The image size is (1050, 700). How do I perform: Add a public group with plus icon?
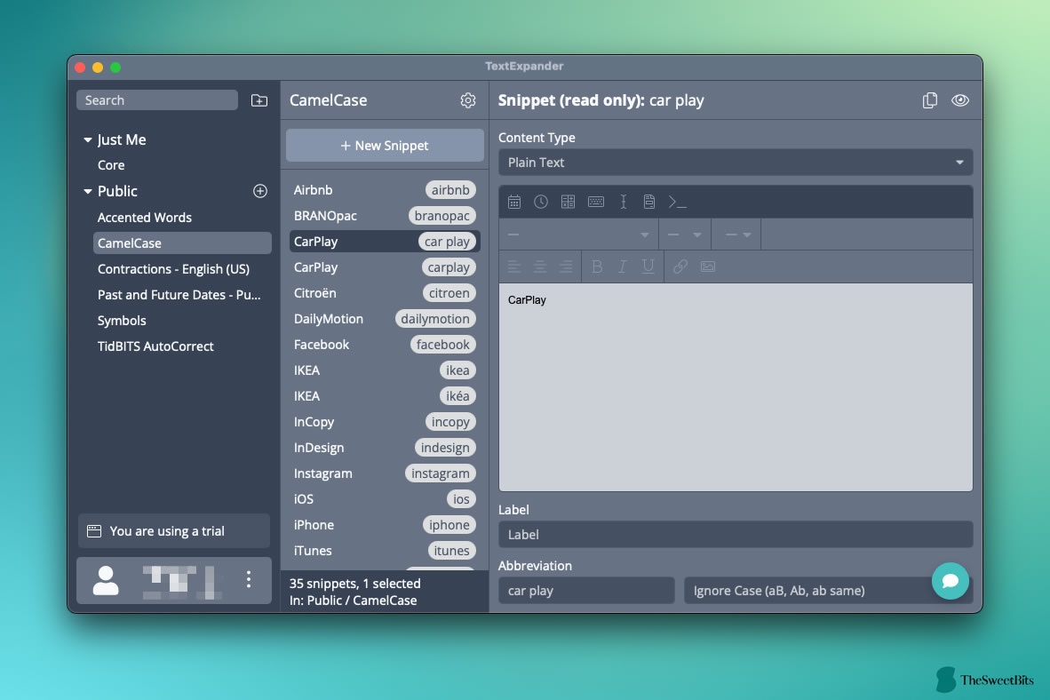click(259, 191)
